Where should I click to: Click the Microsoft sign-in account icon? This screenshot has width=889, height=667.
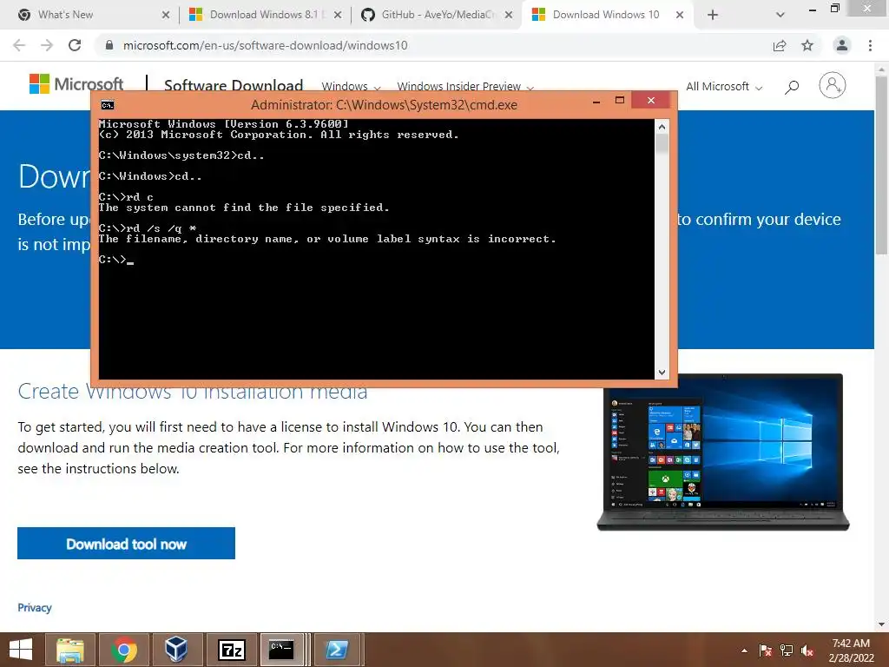tap(833, 85)
